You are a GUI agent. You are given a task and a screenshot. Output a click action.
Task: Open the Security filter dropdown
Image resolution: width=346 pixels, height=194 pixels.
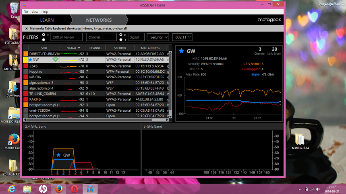[158, 37]
